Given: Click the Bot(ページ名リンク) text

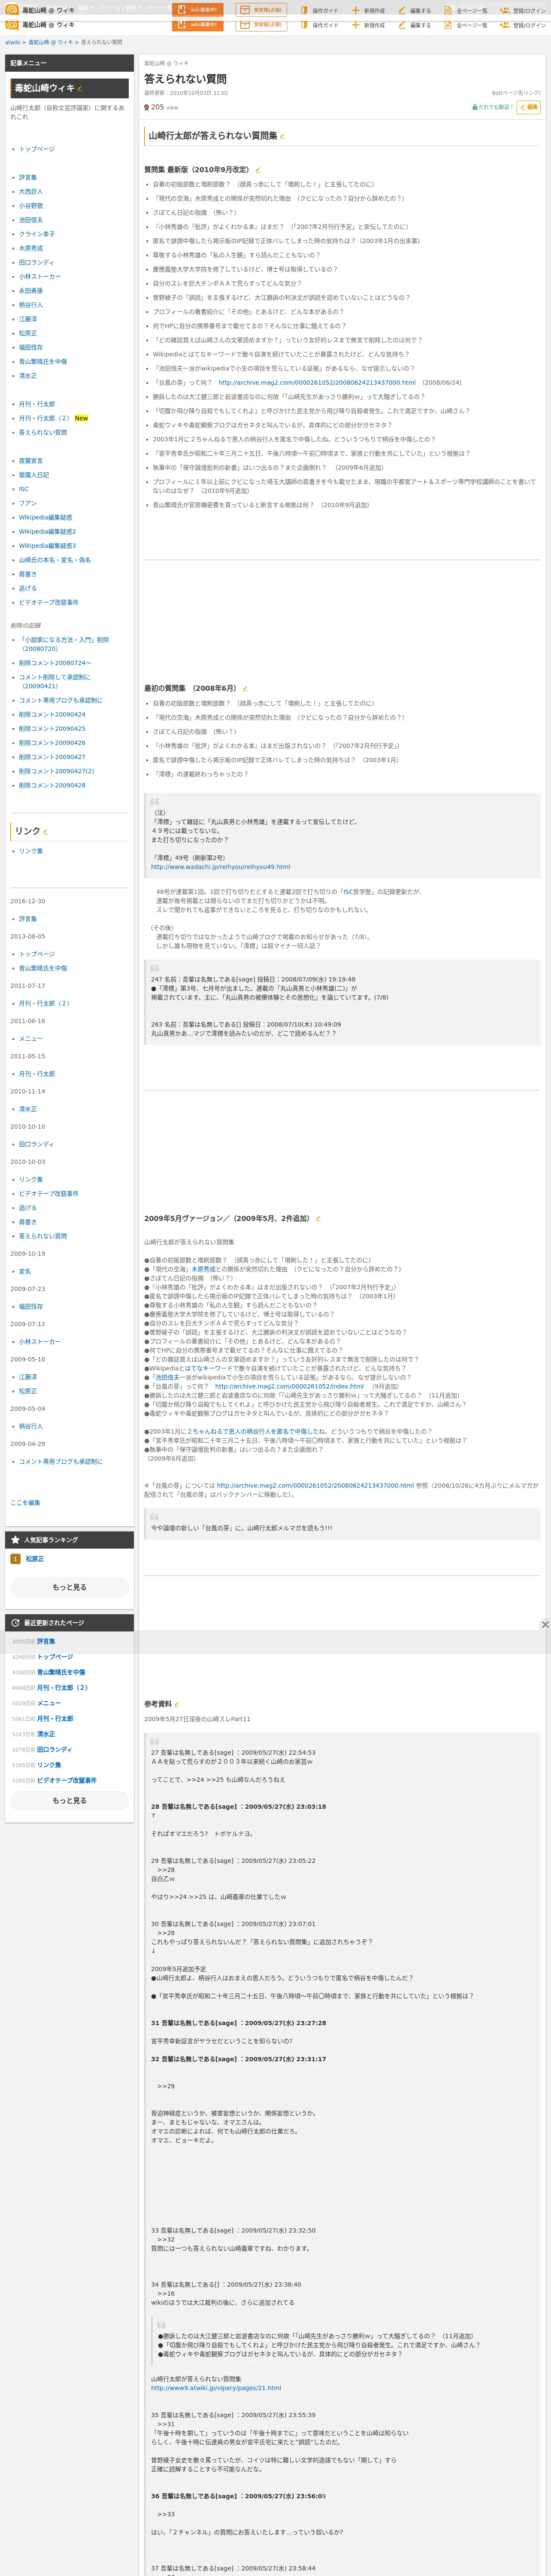Looking at the screenshot, I should [516, 93].
